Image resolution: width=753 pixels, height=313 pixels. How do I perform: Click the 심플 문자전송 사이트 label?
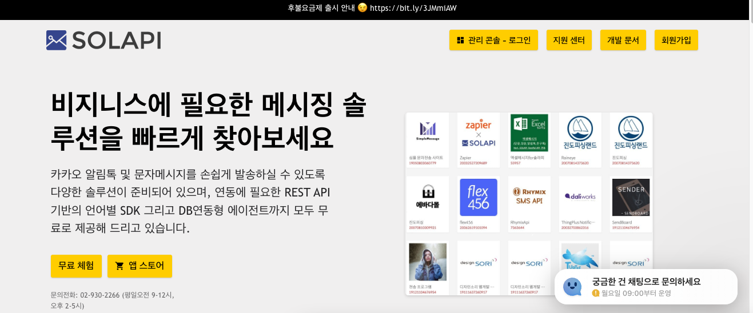pos(427,157)
